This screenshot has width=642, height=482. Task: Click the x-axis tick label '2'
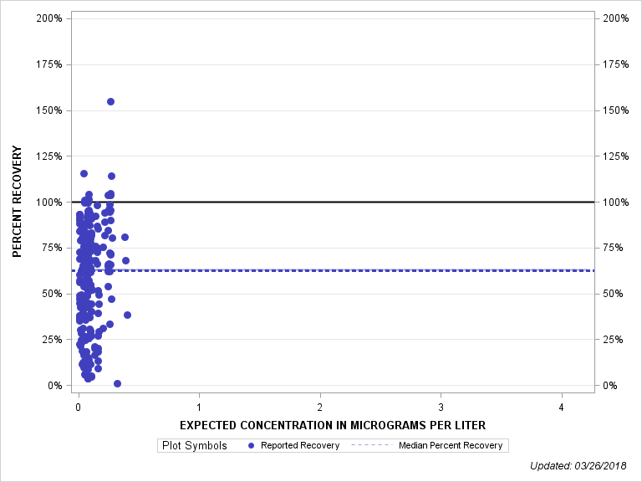point(320,407)
